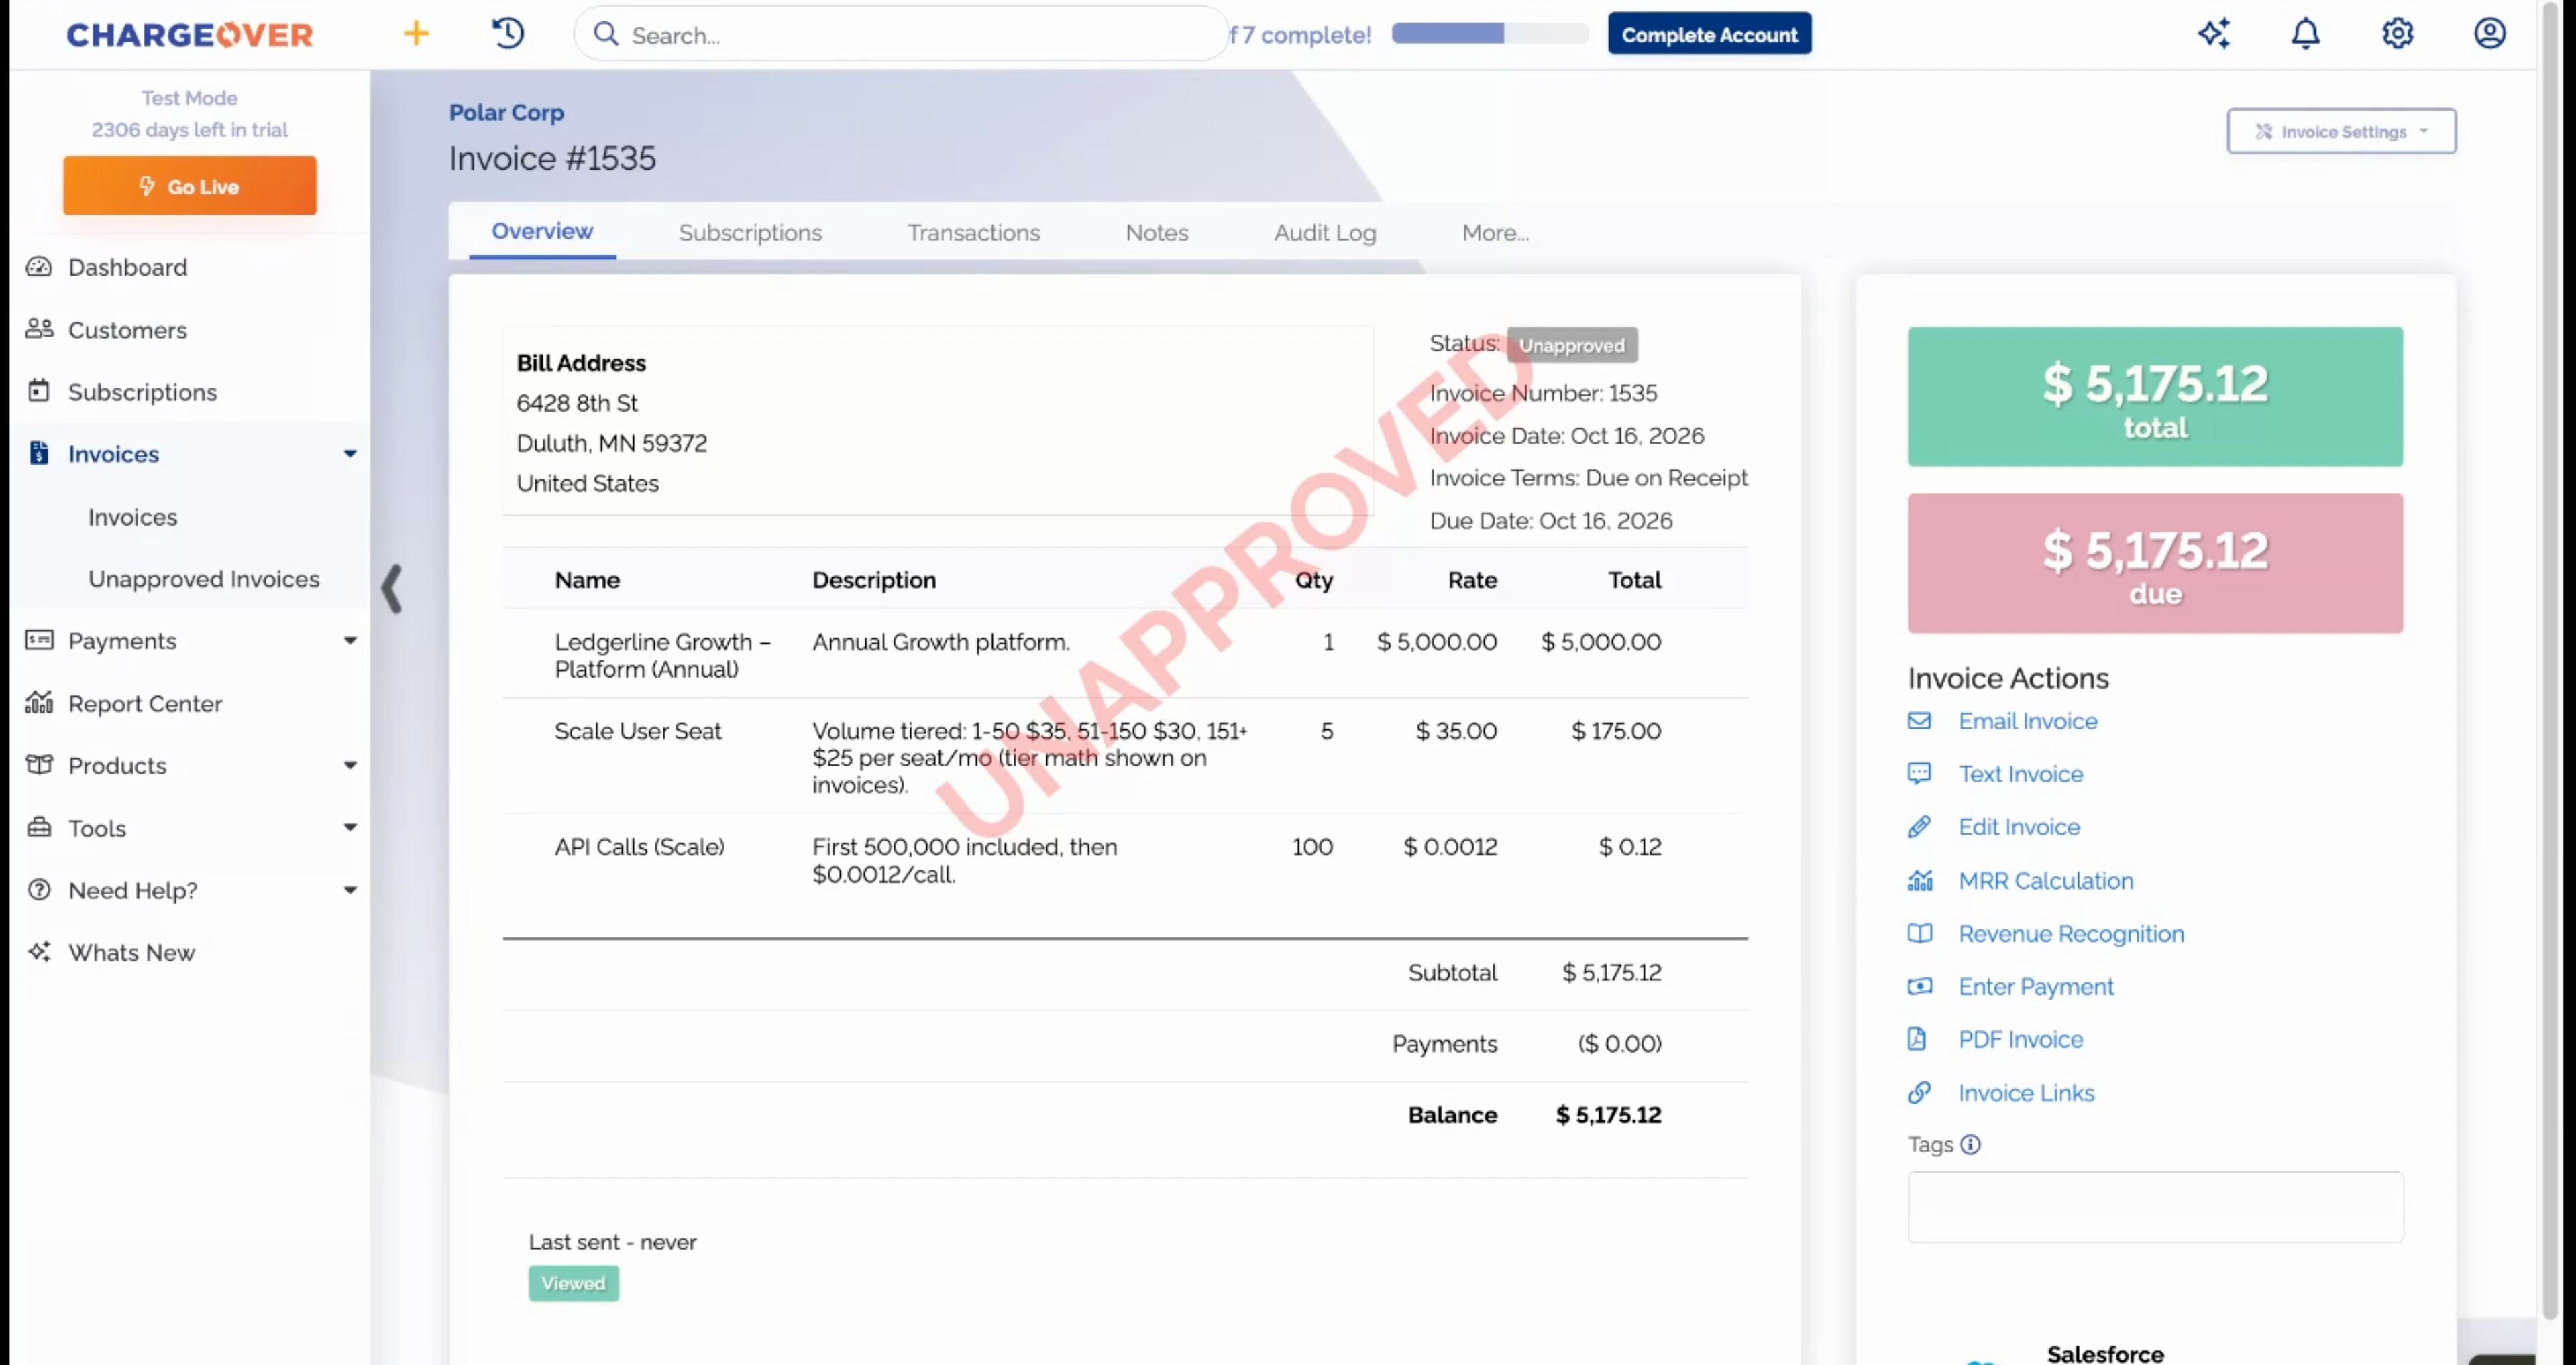The height and width of the screenshot is (1365, 2576).
Task: Expand the Need Help? sidebar arrow
Action: tap(350, 890)
